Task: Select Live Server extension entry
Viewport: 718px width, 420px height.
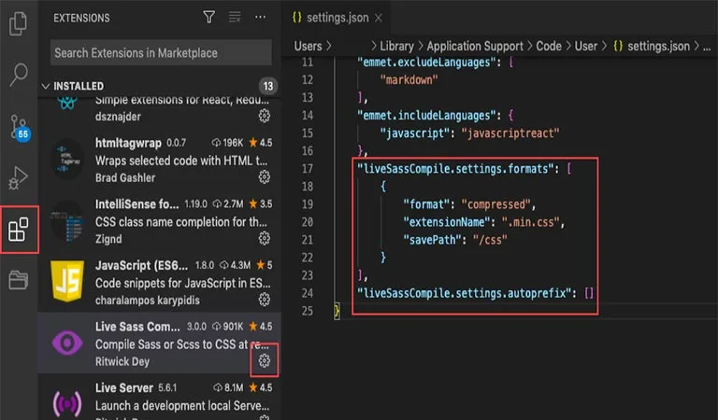Action: [x=159, y=398]
